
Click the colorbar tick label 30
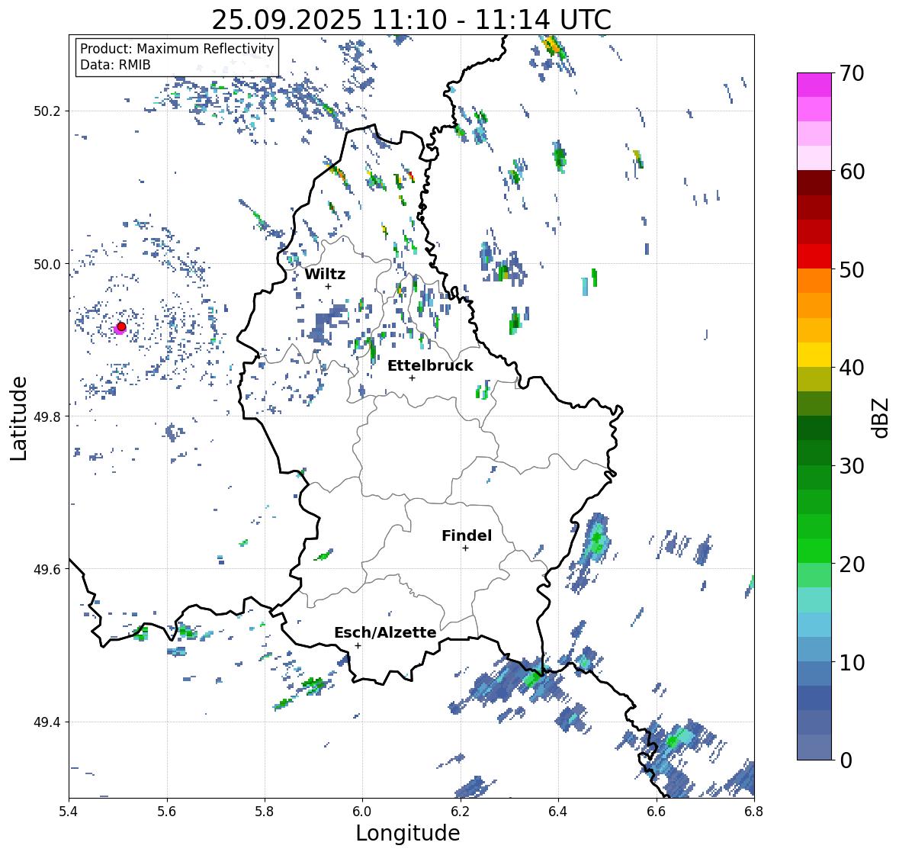coord(852,466)
